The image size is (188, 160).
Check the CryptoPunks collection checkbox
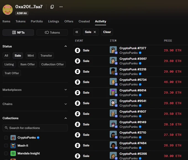click(6, 137)
